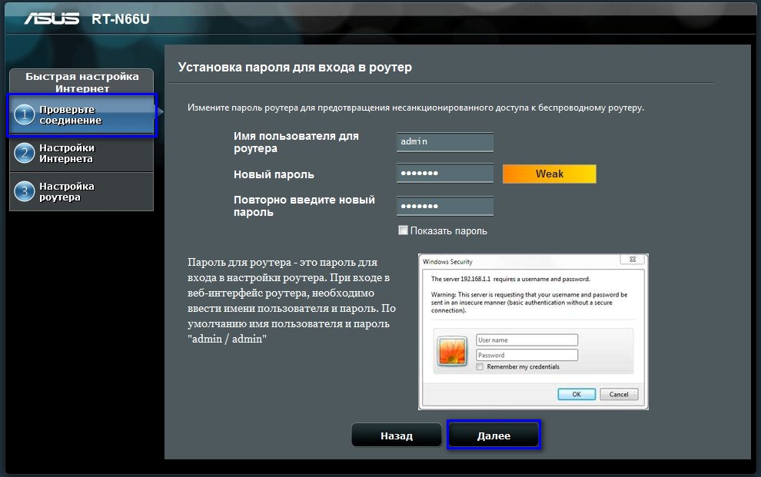Click the step 2 number circle icon
The height and width of the screenshot is (477, 761).
pos(25,153)
